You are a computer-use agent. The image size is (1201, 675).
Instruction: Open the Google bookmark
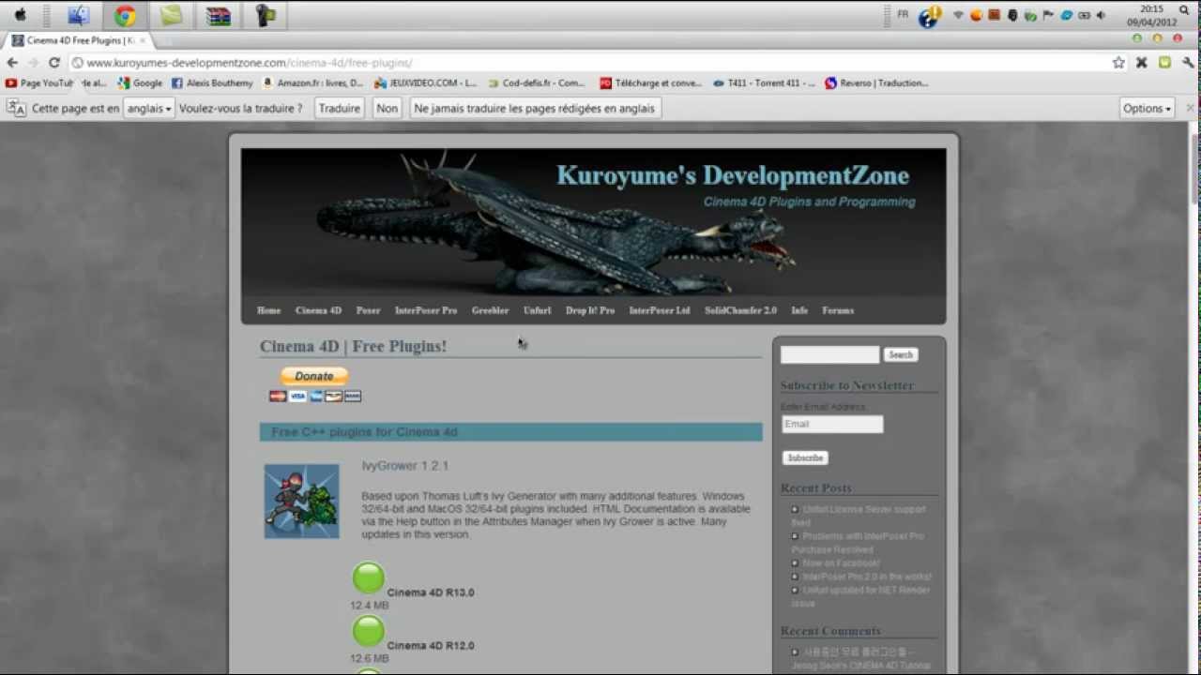141,83
